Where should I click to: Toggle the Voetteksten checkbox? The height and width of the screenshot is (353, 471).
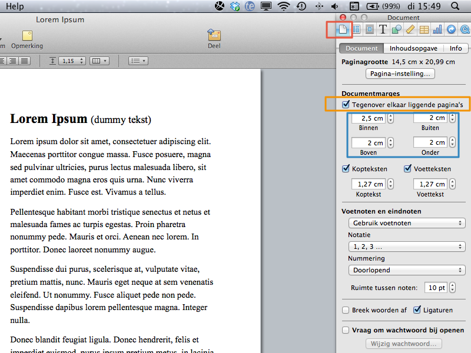point(407,168)
